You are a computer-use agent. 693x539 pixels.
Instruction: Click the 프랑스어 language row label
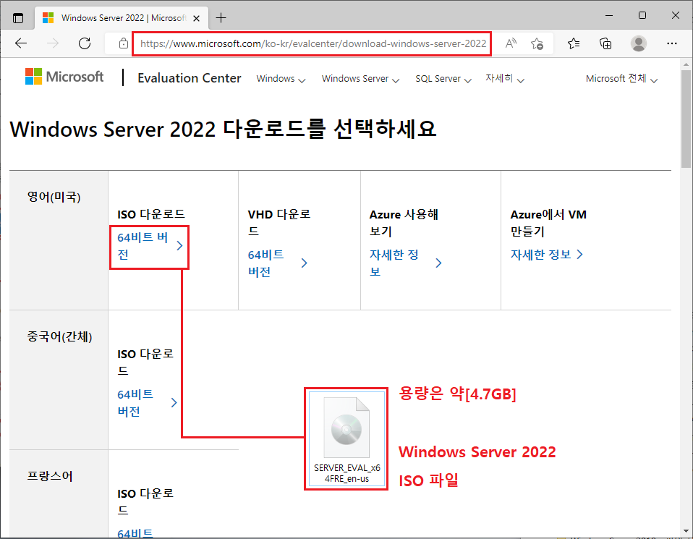point(50,476)
